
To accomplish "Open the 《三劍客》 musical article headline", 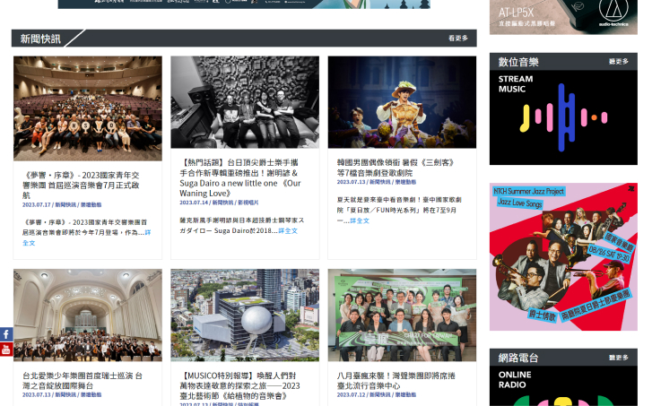I will pyautogui.click(x=396, y=168).
